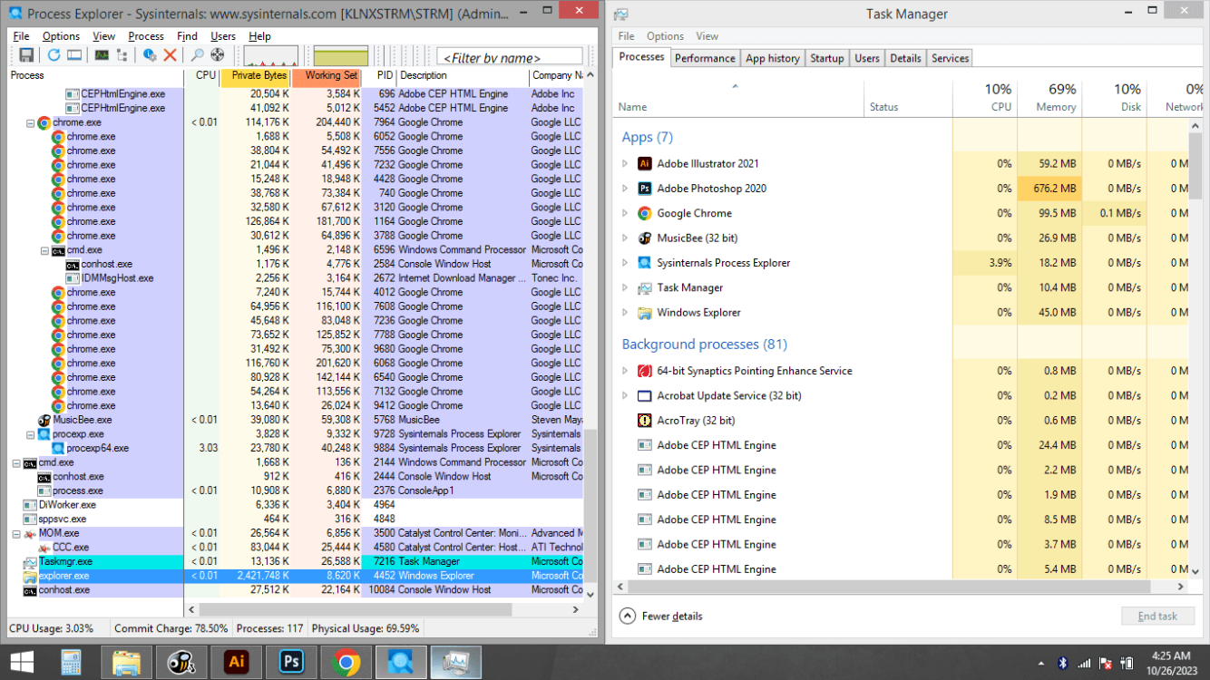Image resolution: width=1210 pixels, height=680 pixels.
Task: Click the CPU usage mini graph in toolbar
Action: [x=270, y=56]
